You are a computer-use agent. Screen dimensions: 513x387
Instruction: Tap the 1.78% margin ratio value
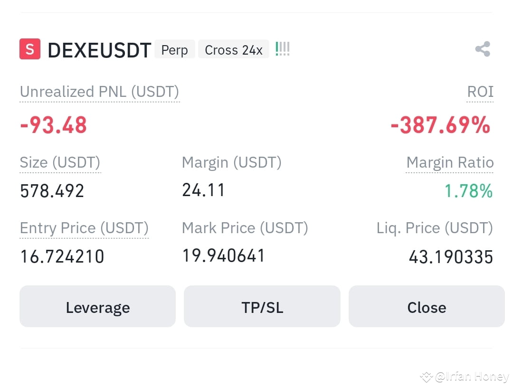click(468, 191)
